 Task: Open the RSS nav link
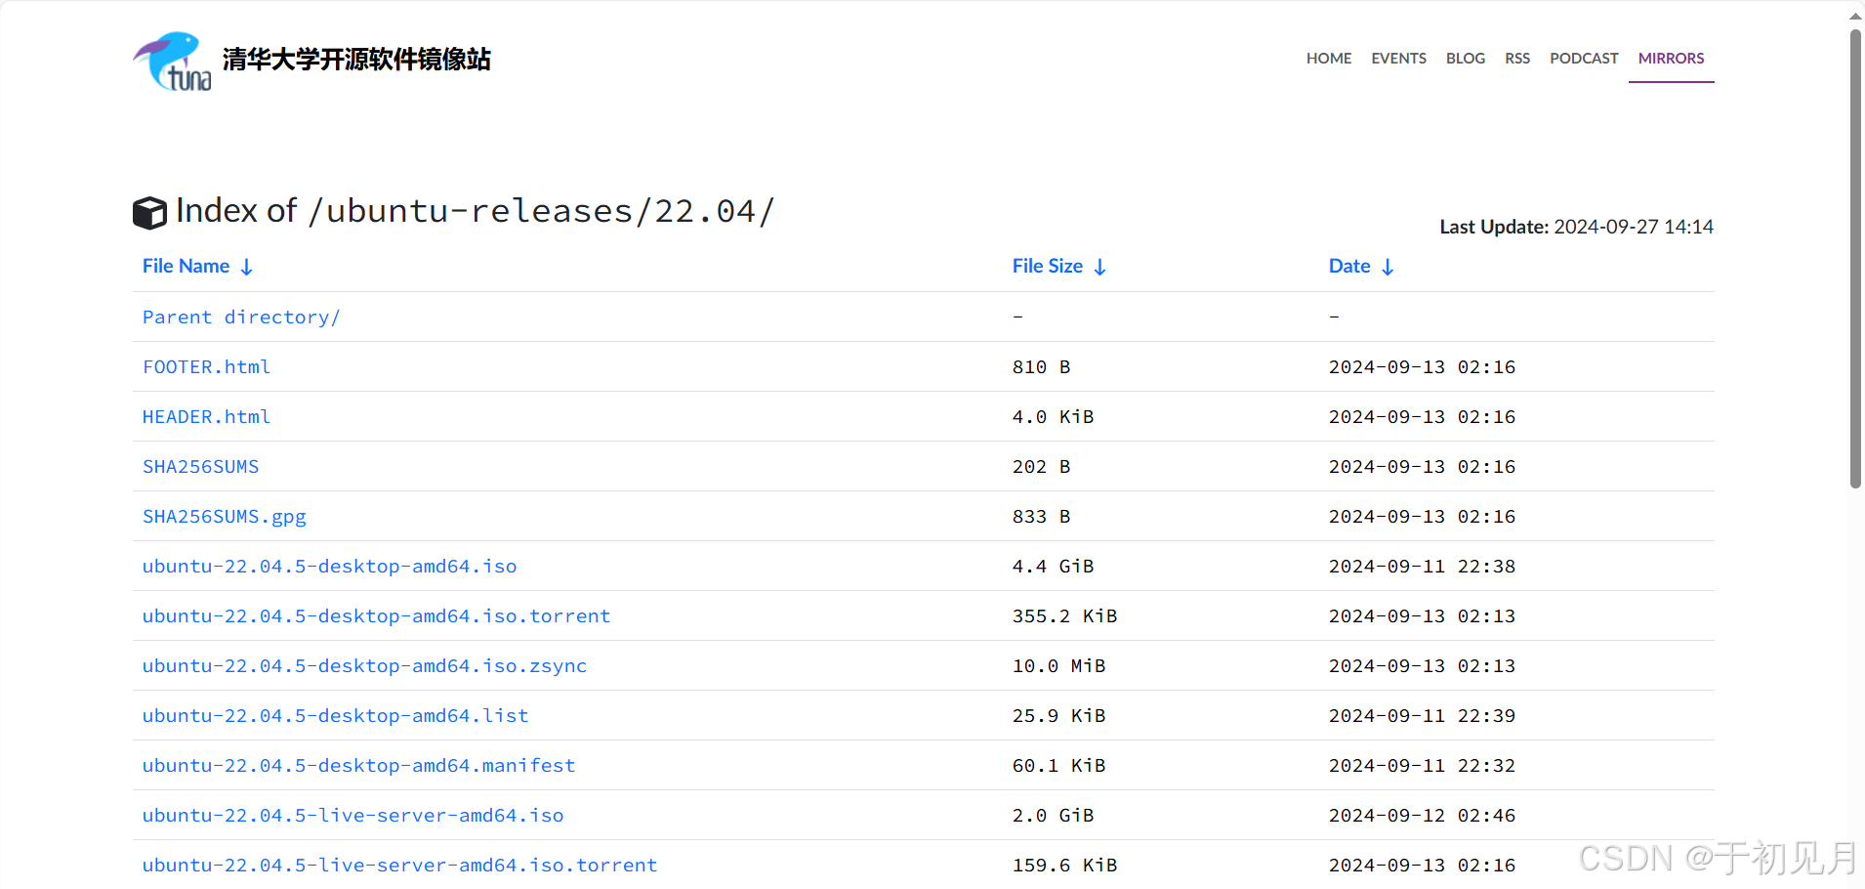[x=1517, y=59]
